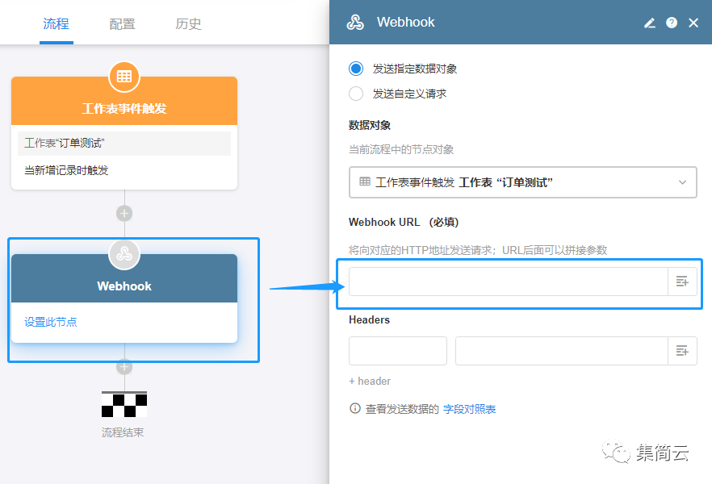Click the 流程结束 label
The width and height of the screenshot is (712, 484).
click(x=123, y=432)
